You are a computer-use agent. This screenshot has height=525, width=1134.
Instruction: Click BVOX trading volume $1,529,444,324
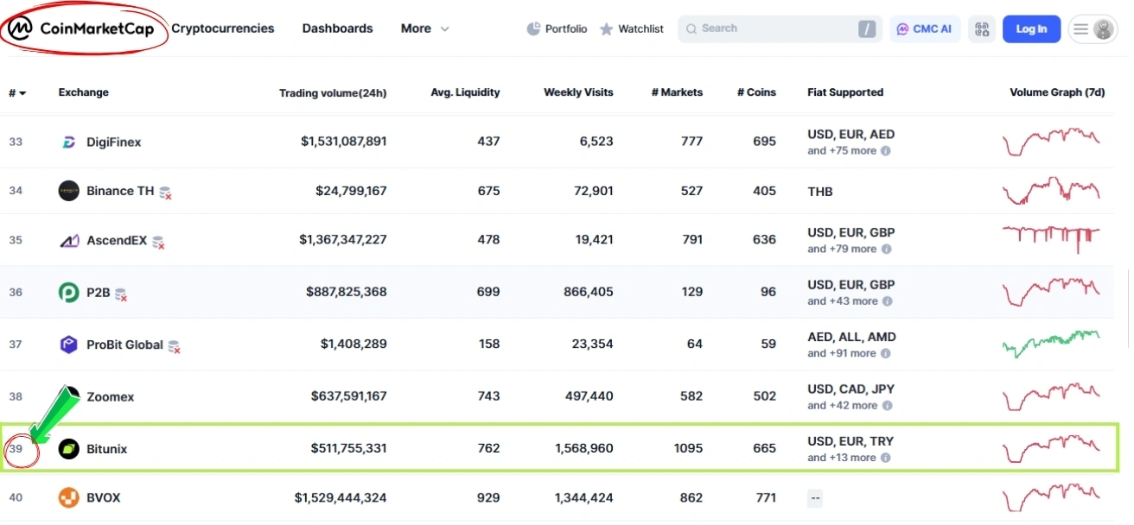pyautogui.click(x=341, y=497)
